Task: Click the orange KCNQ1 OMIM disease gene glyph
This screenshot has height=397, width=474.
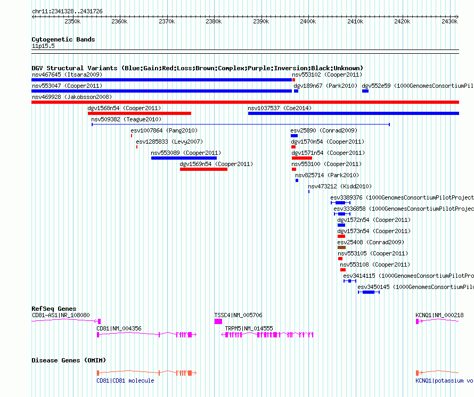Action: (x=437, y=373)
